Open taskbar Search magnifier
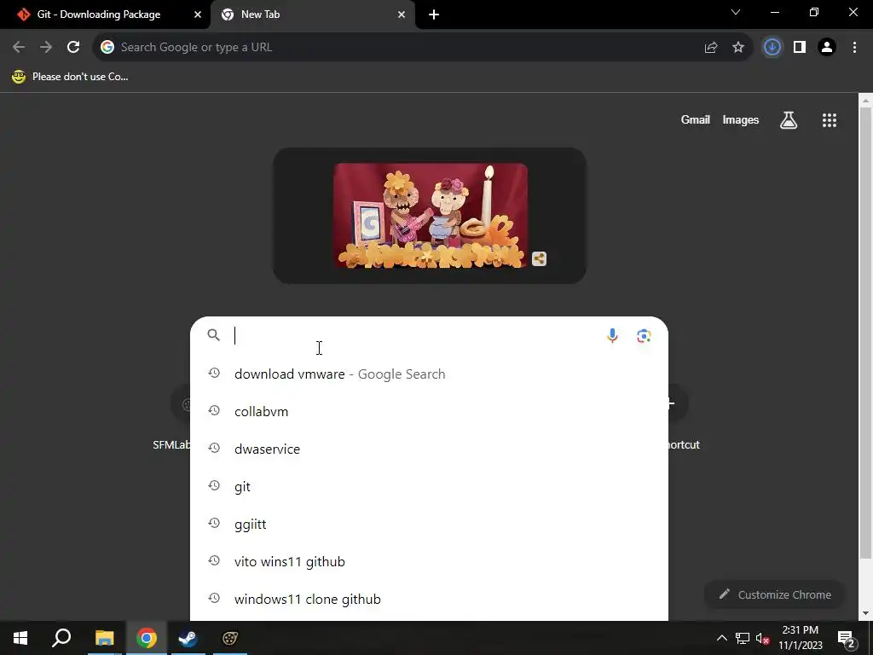 [61, 638]
